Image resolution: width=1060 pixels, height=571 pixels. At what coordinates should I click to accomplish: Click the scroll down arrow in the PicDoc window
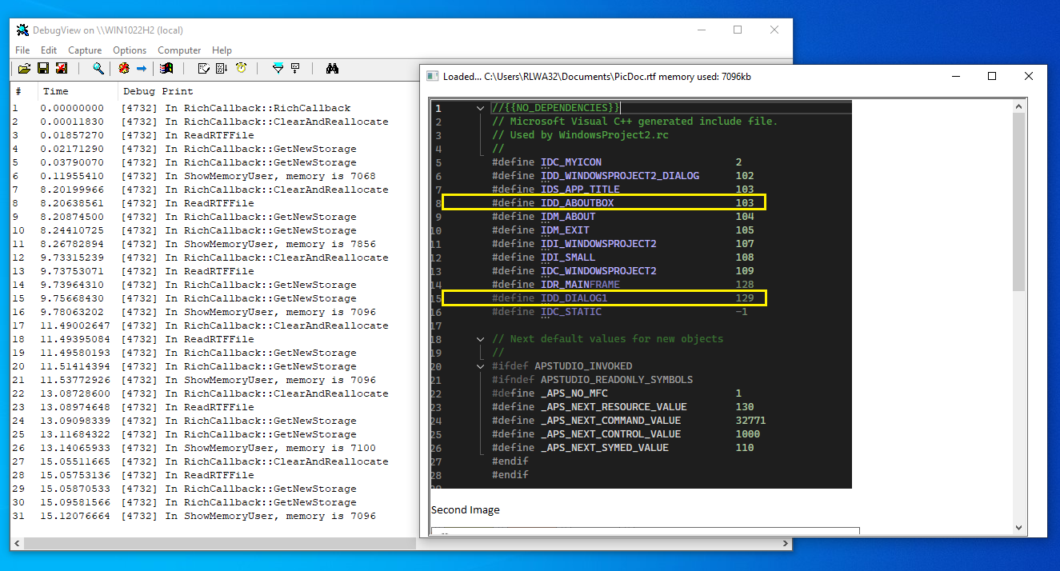(1019, 526)
